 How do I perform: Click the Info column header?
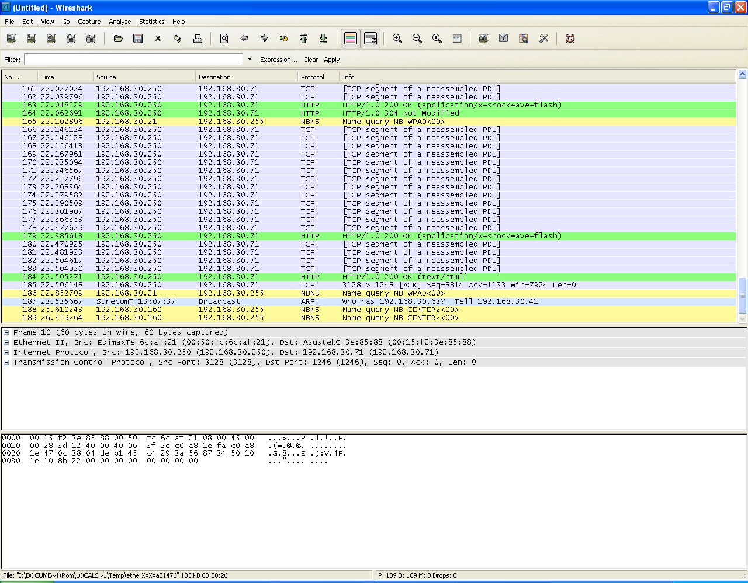point(538,77)
